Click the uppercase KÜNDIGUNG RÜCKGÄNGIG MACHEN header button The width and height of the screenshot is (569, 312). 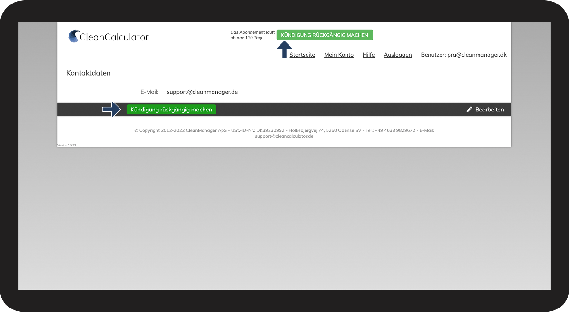[x=325, y=35]
